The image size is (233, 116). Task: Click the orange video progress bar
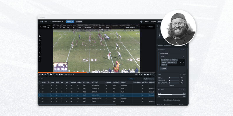point(87,72)
